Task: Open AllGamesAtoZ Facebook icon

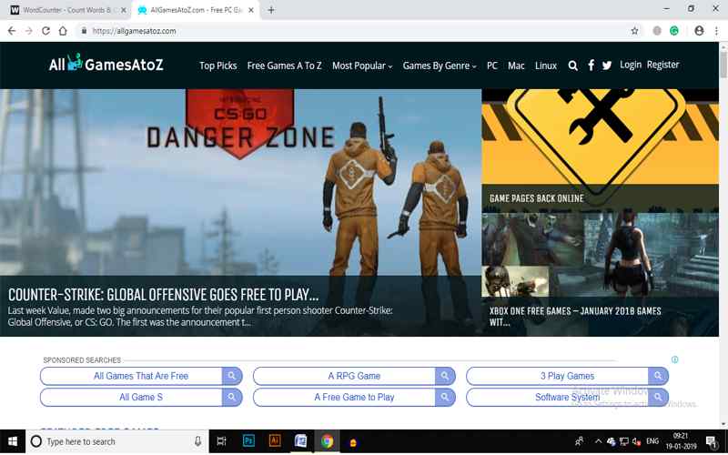Action: pos(591,65)
